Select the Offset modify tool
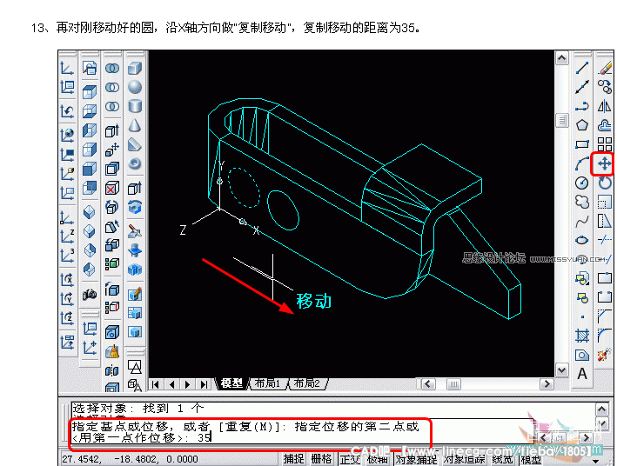Image resolution: width=617 pixels, height=466 pixels. point(605,125)
